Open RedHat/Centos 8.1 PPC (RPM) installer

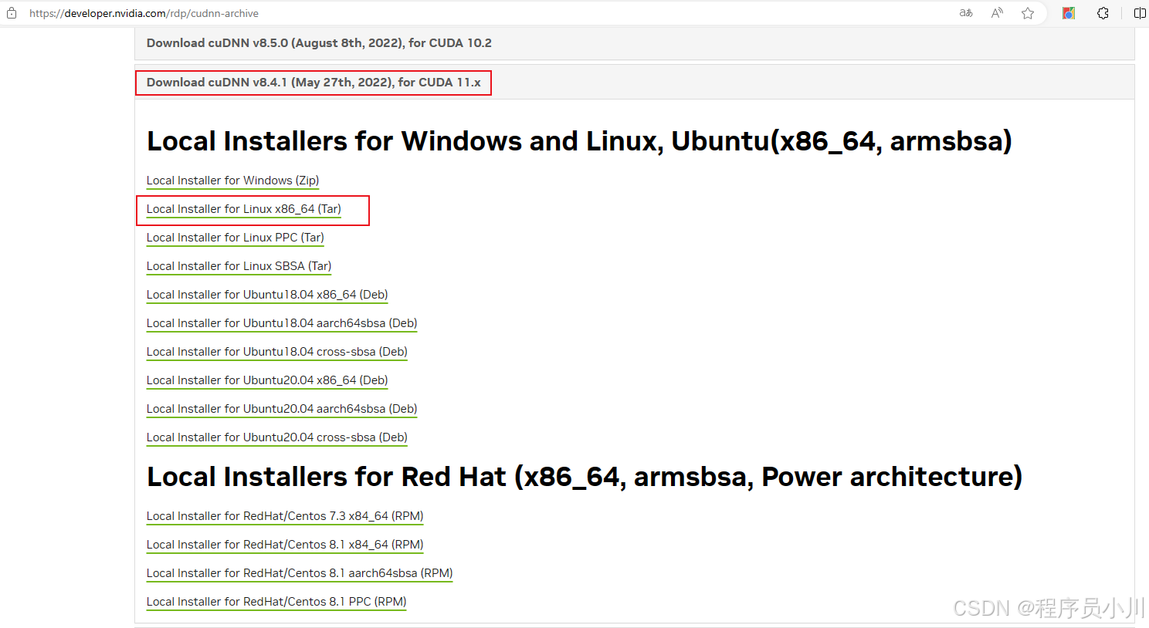pos(276,602)
